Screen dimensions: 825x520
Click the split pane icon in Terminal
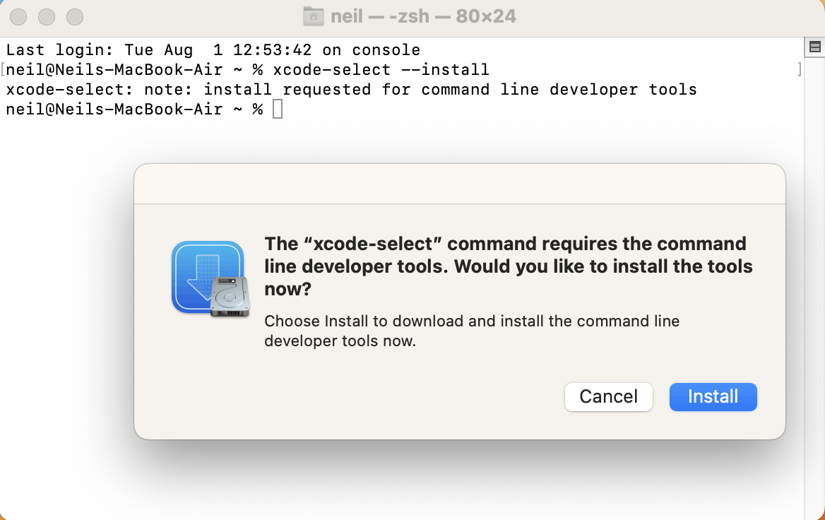(814, 47)
